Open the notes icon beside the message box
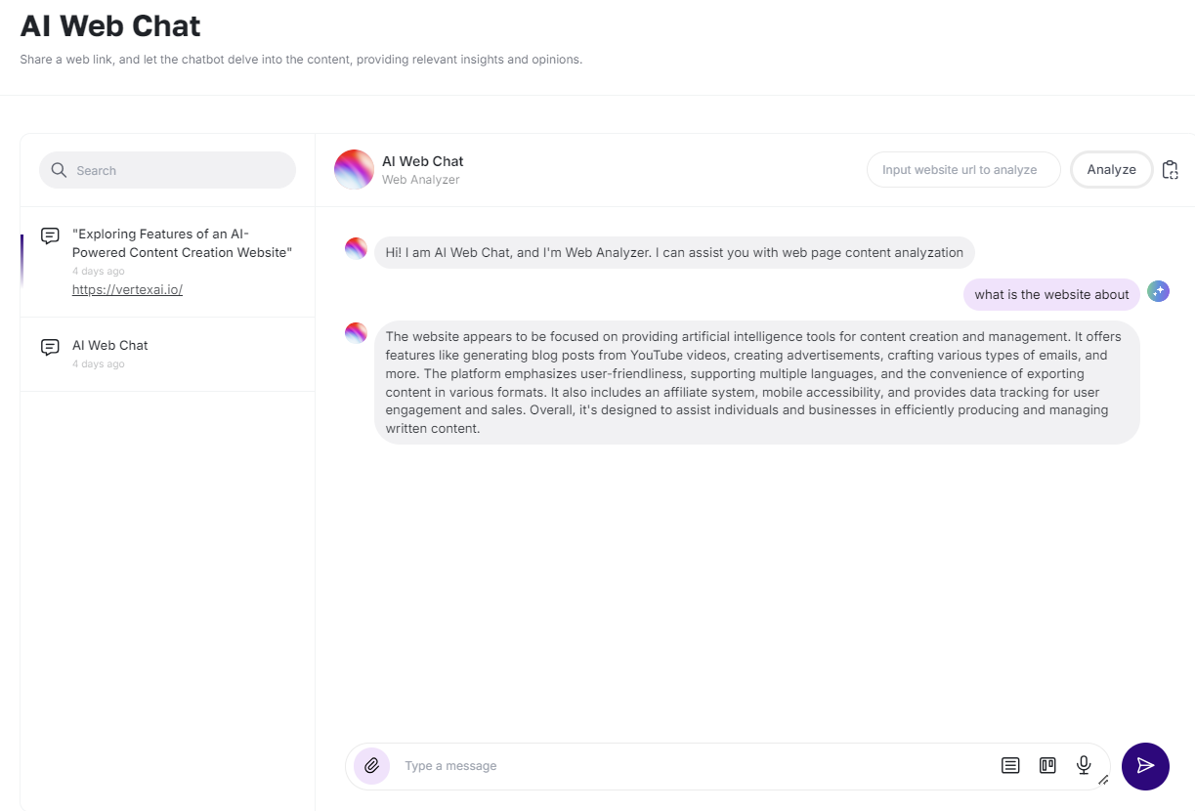The image size is (1195, 811). pyautogui.click(x=1009, y=765)
